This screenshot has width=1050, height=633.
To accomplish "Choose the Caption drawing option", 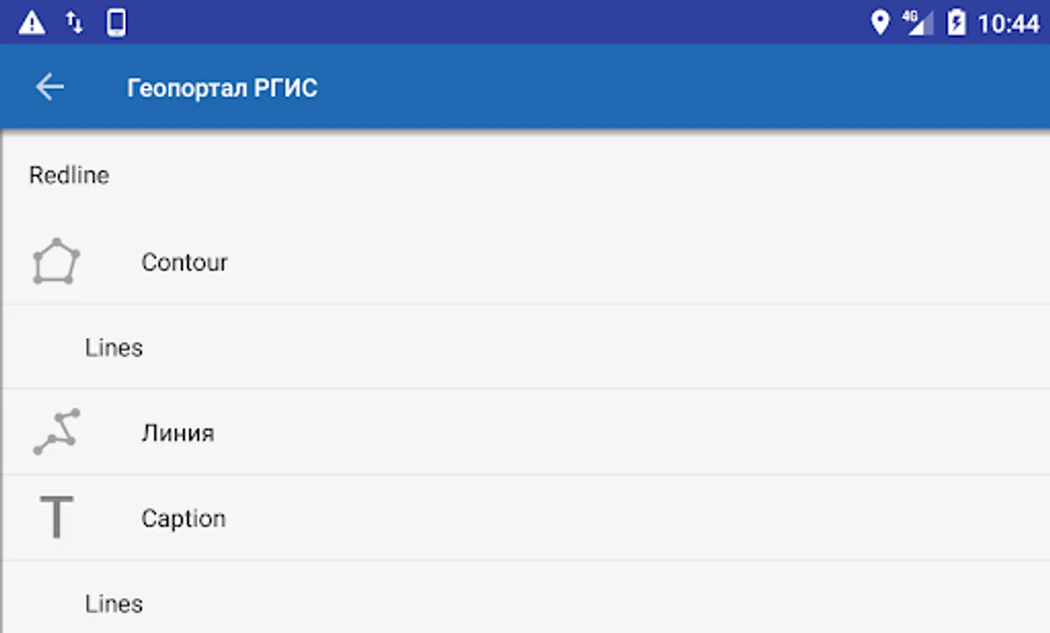I will pos(184,518).
